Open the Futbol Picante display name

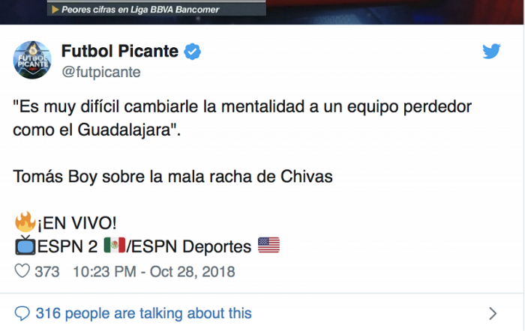pyautogui.click(x=120, y=52)
